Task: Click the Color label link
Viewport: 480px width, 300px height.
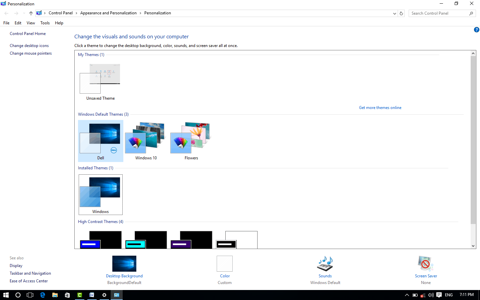Action: 225,276
